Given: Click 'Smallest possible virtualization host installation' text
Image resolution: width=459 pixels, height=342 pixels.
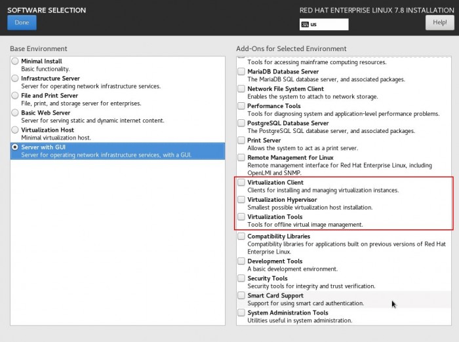Looking at the screenshot, I should pyautogui.click(x=310, y=208).
